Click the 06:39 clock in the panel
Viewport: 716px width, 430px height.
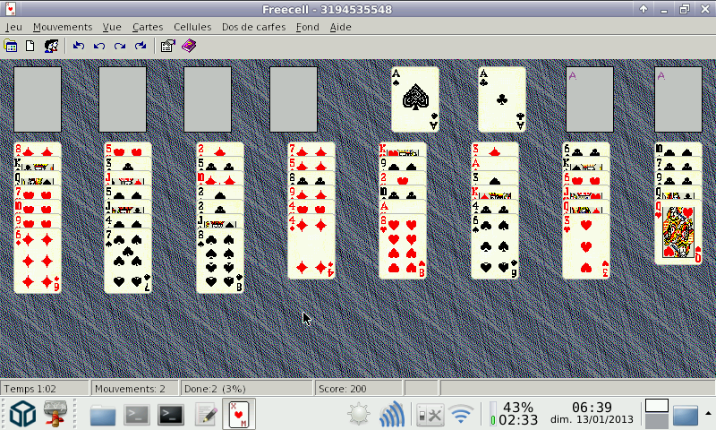point(592,414)
